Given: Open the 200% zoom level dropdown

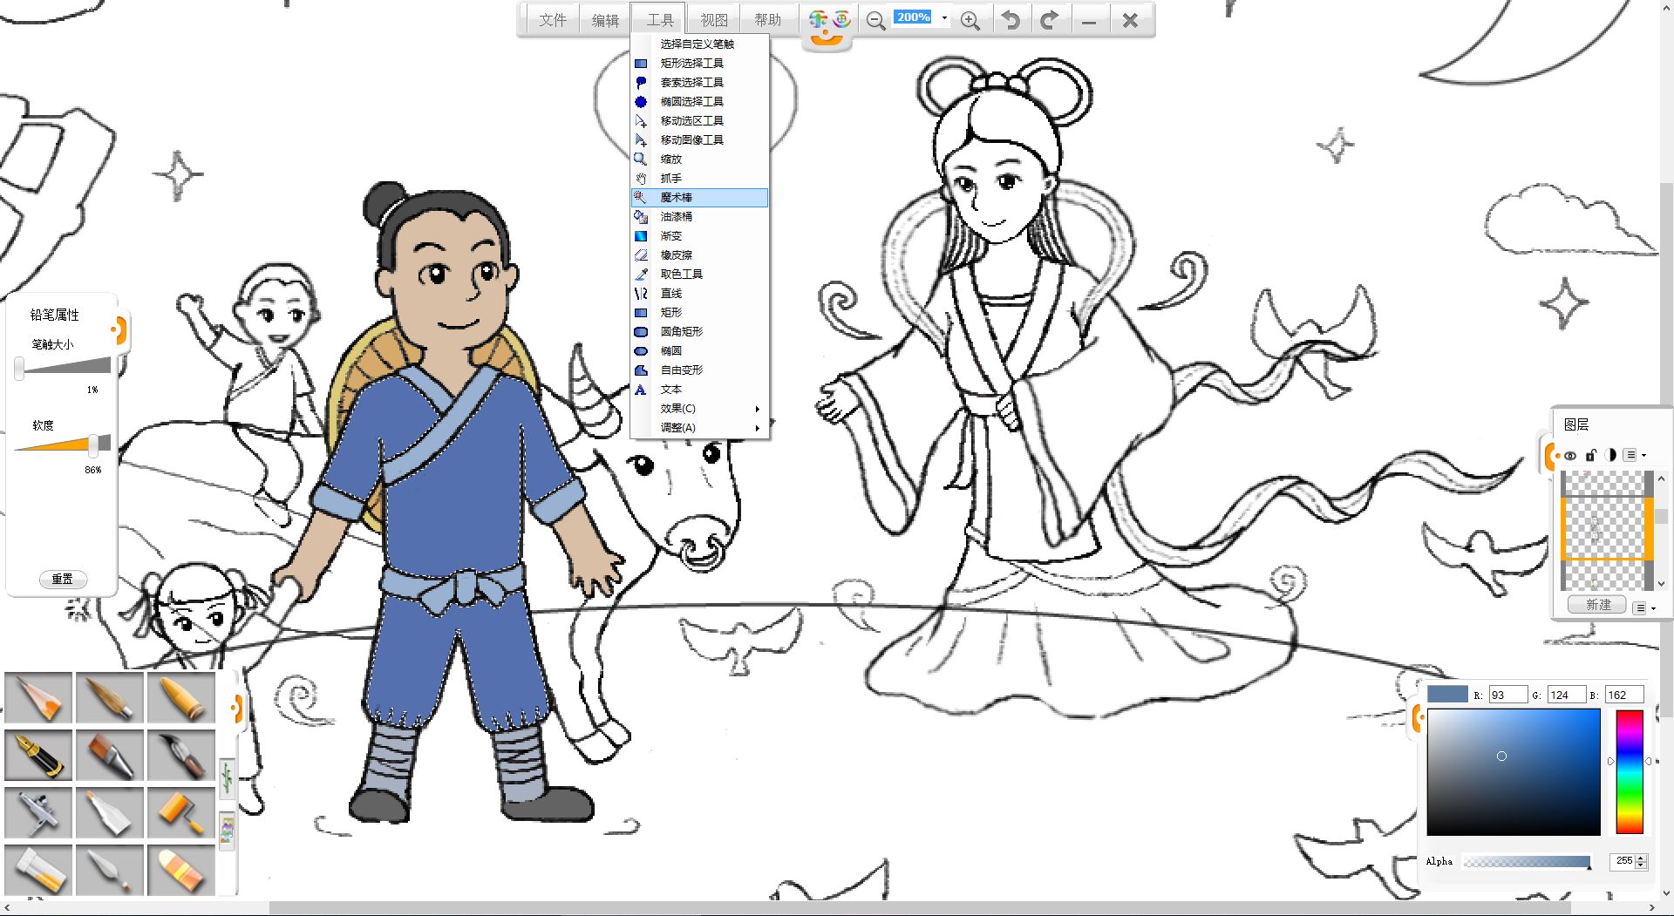Looking at the screenshot, I should (x=944, y=17).
